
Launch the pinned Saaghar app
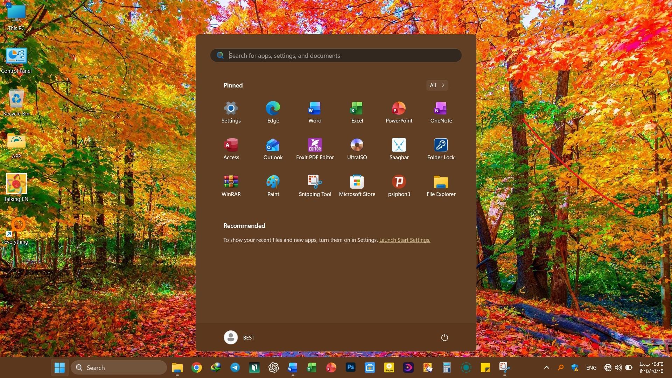click(x=399, y=149)
